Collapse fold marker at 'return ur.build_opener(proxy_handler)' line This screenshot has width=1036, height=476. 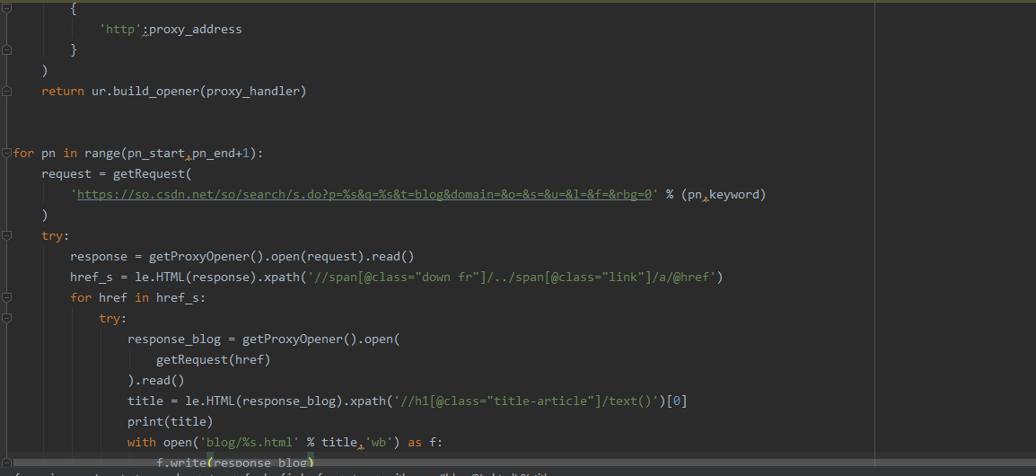[6, 92]
